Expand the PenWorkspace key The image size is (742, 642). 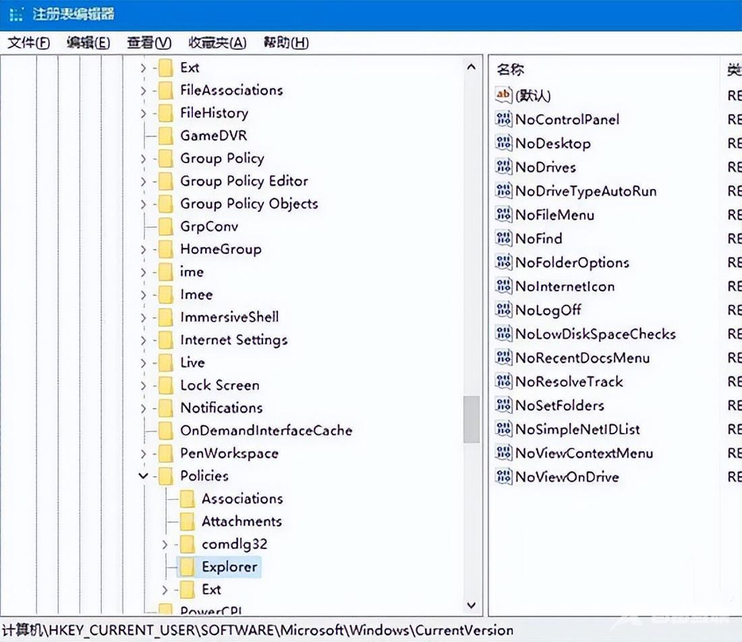point(144,454)
